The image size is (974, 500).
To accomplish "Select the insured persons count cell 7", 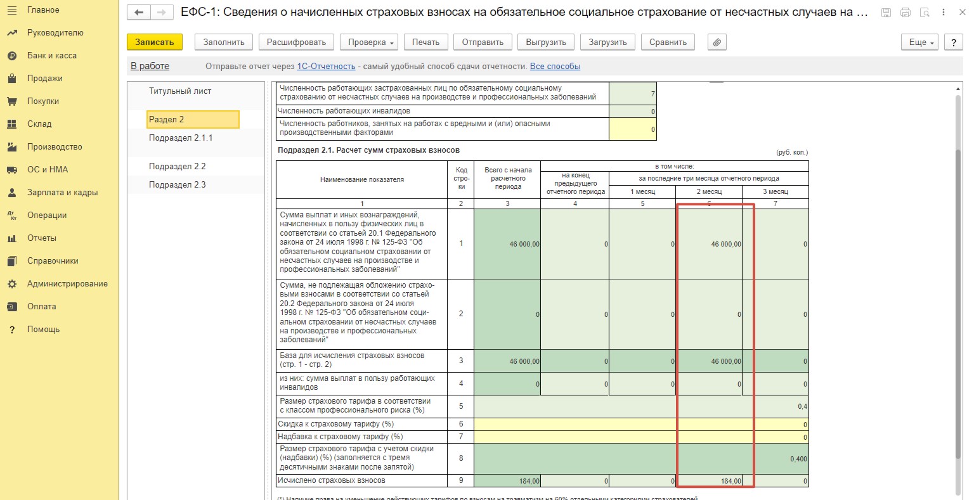I will coord(633,94).
